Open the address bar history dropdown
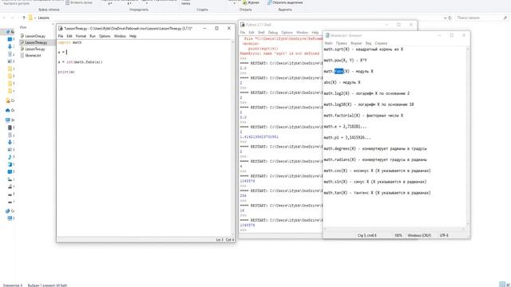This screenshot has width=511, height=287. (x=446, y=18)
